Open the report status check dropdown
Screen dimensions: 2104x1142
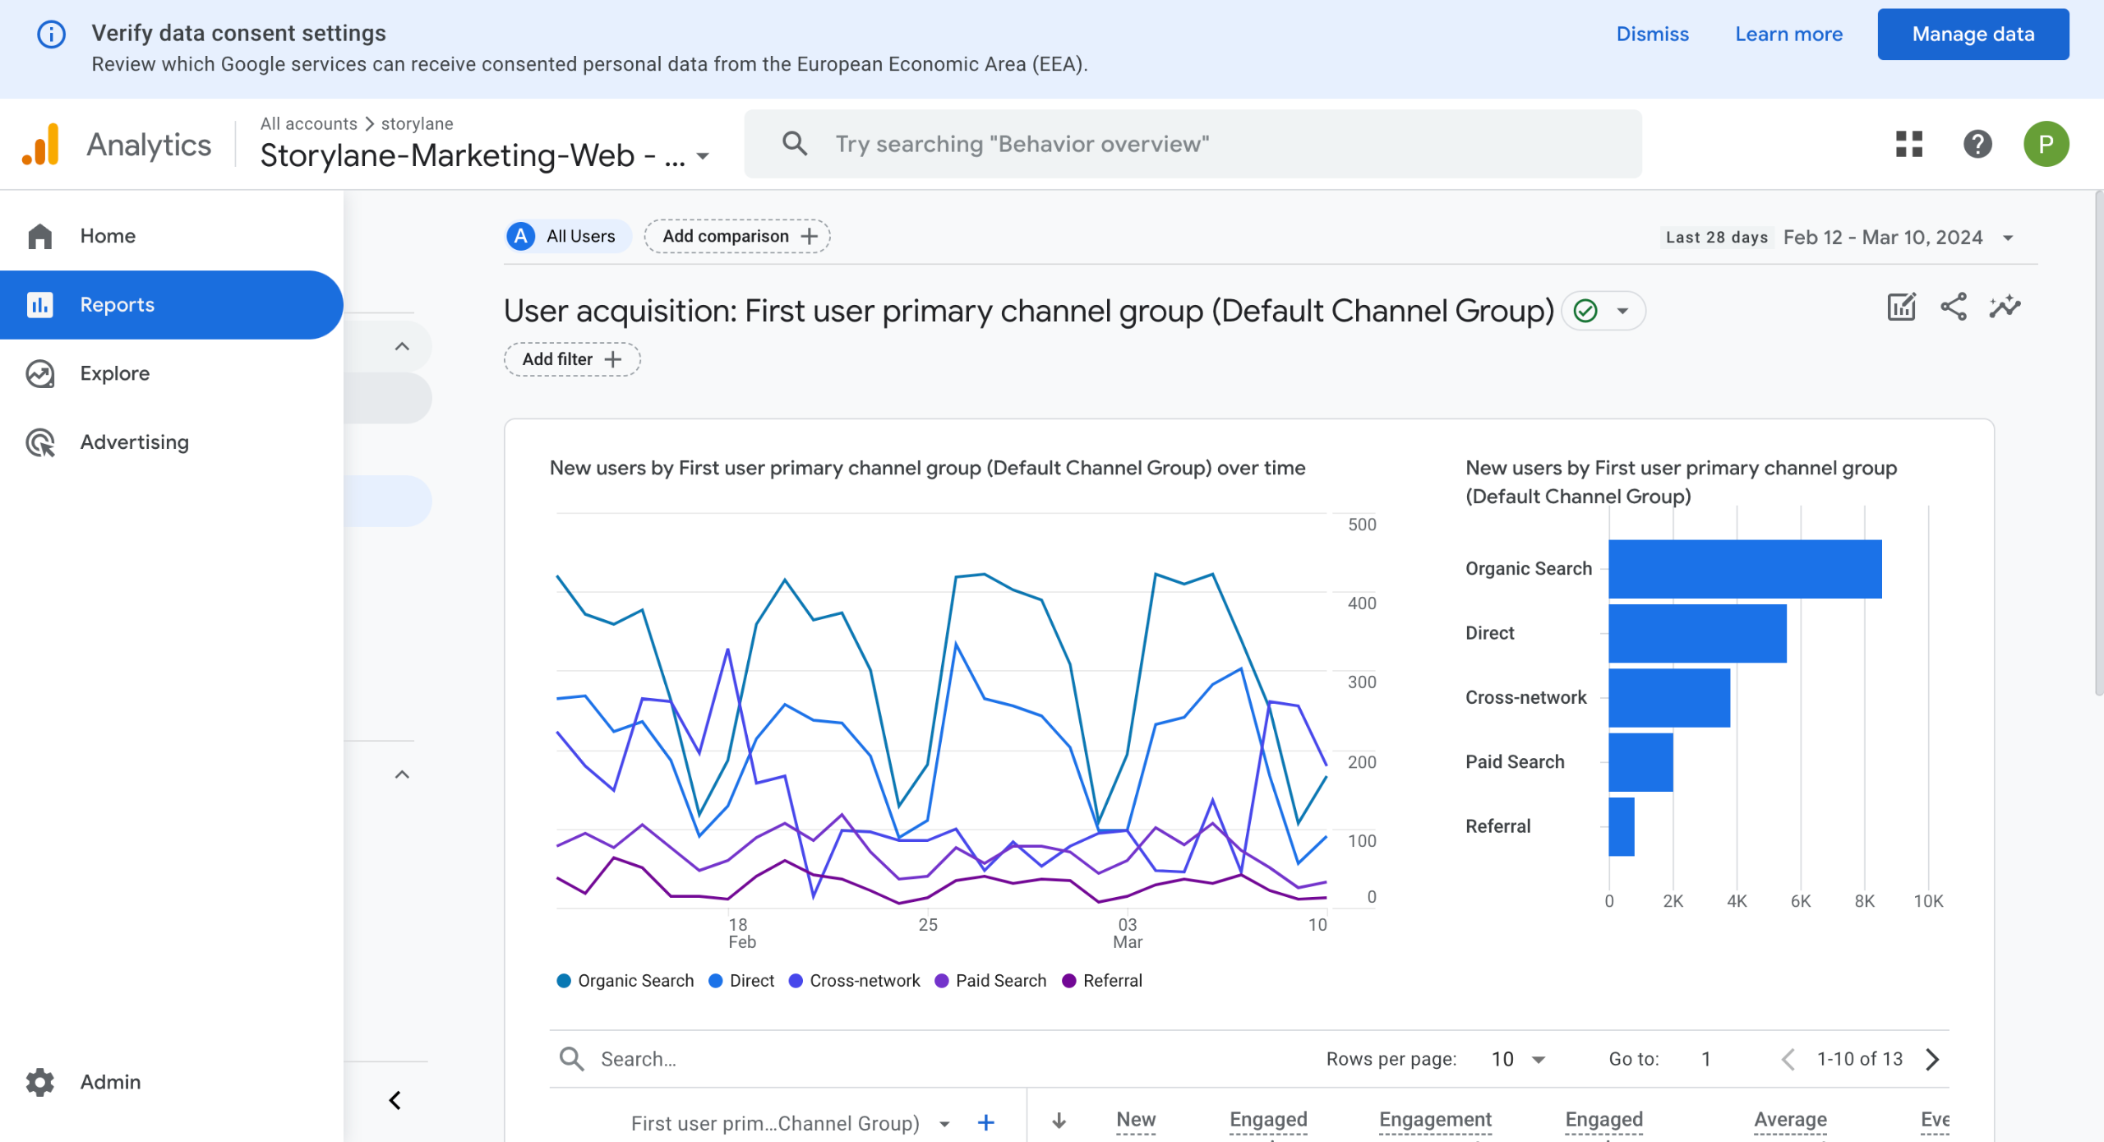pos(1603,311)
